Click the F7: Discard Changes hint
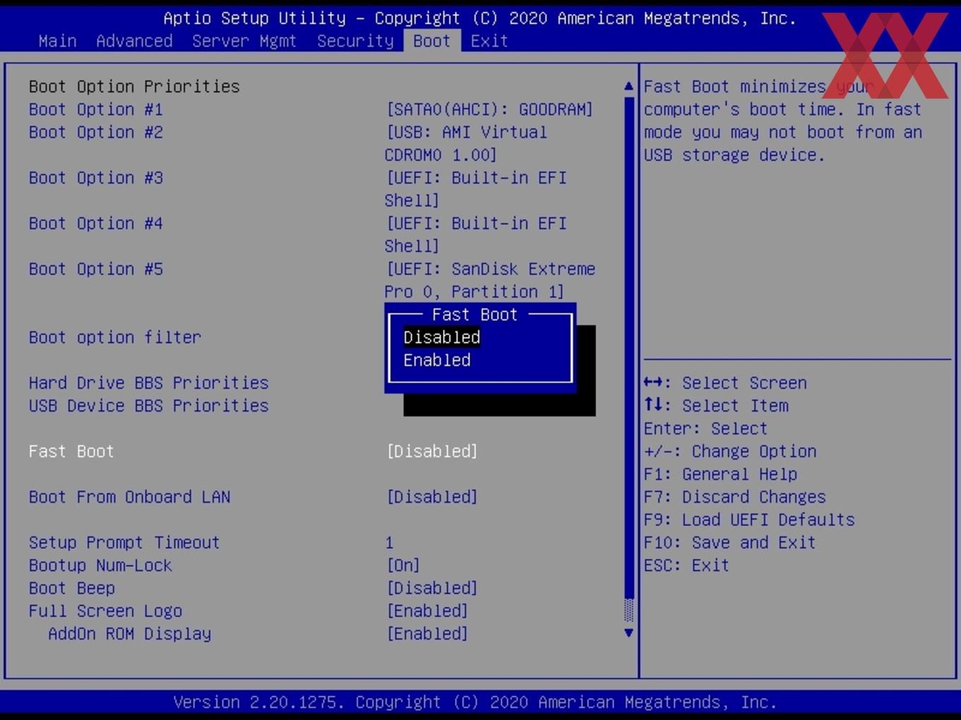 735,497
